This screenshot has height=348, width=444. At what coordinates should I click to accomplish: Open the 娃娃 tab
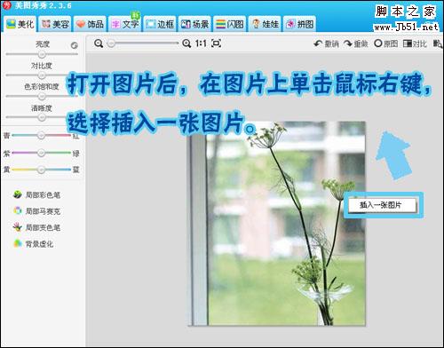265,24
